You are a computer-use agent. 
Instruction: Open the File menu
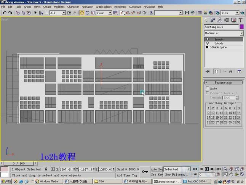pyautogui.click(x=3, y=7)
